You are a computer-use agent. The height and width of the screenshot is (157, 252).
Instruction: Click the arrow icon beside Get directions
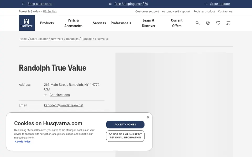[x=45, y=95]
